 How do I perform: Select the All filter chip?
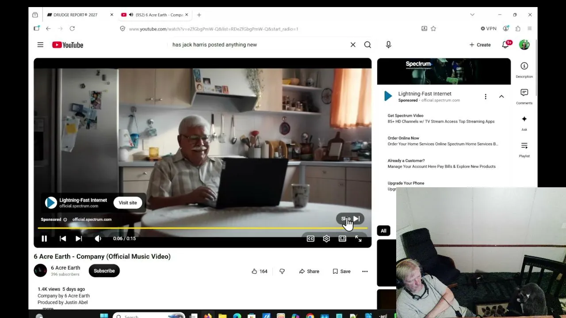383,231
